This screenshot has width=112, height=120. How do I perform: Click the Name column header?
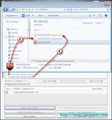(37, 30)
